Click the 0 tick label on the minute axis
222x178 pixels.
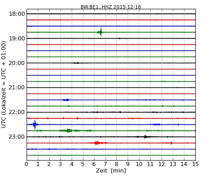[x=27, y=164]
